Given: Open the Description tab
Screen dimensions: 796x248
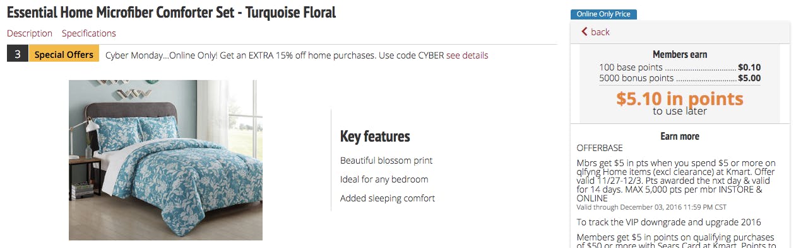Looking at the screenshot, I should (x=30, y=33).
